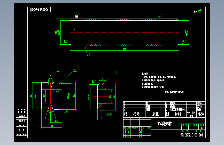The height and width of the screenshot is (145, 224).
Task: Click the 1:1 scale value
Action: coord(202,128)
